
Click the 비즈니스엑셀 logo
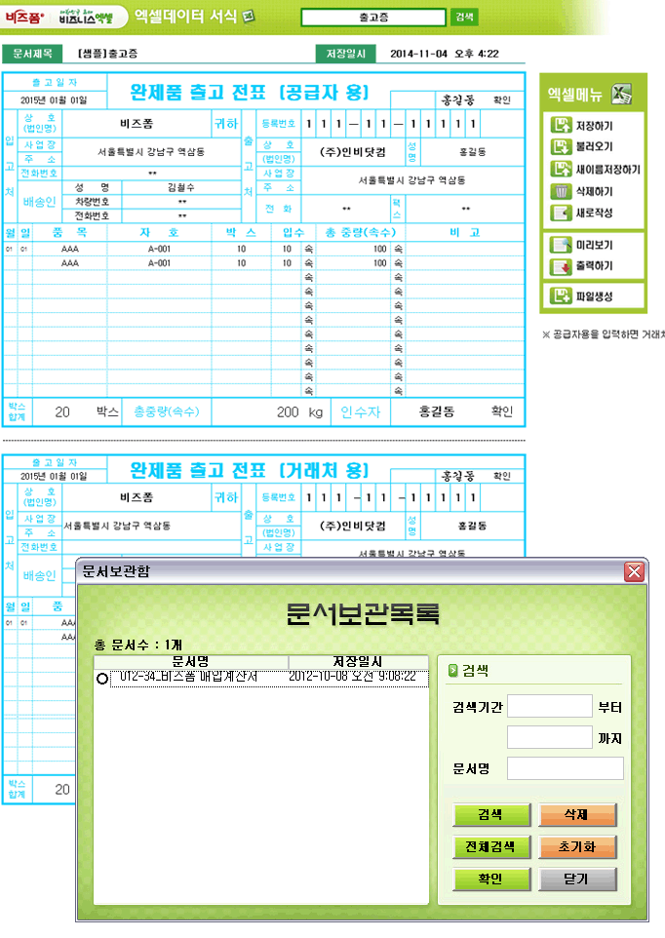[86, 17]
